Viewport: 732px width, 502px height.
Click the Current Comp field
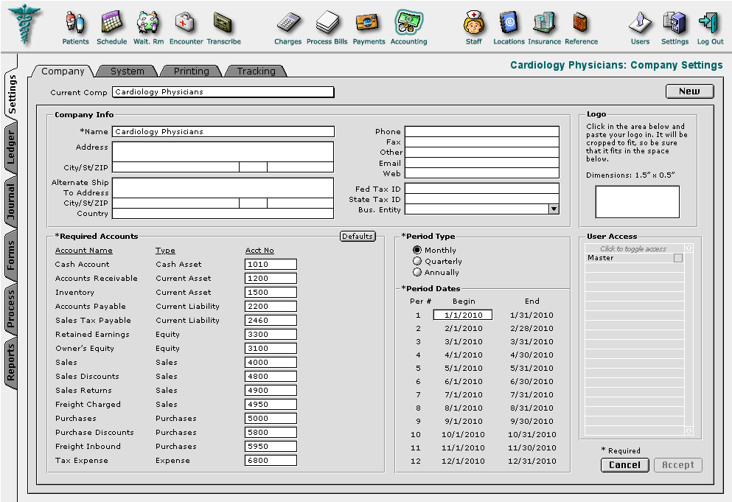[223, 92]
